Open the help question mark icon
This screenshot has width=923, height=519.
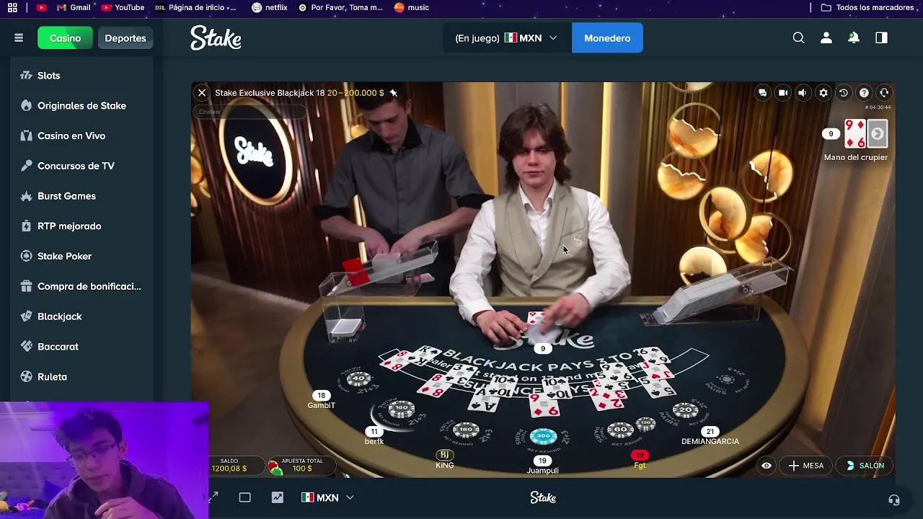tap(864, 93)
